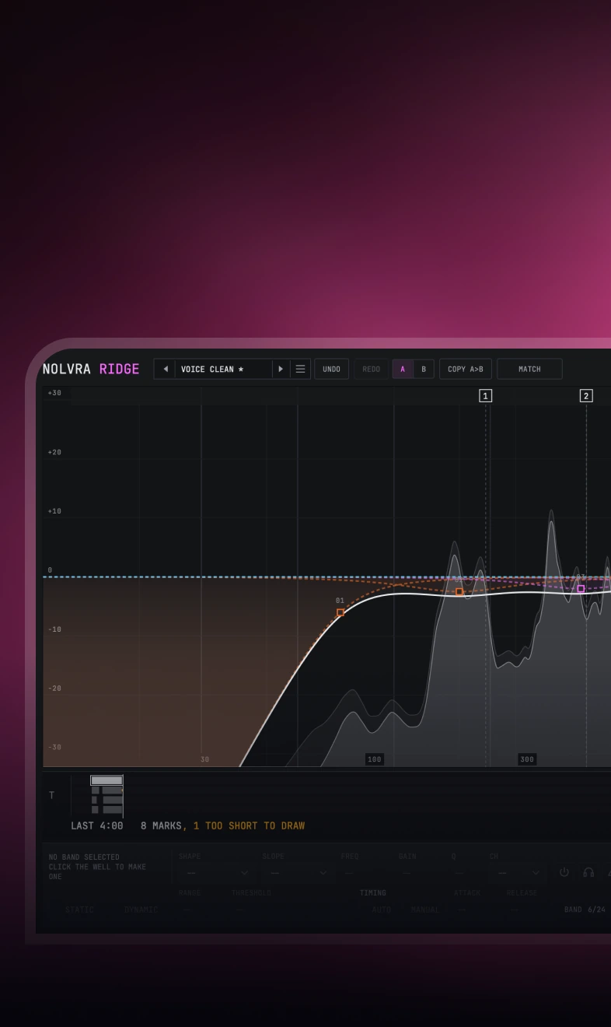
Task: Click the '1 TOO SHORT TO DRAW' warning
Action: point(249,825)
